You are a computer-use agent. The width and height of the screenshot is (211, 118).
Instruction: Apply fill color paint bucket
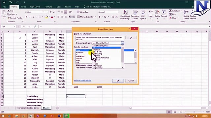coord(46,17)
